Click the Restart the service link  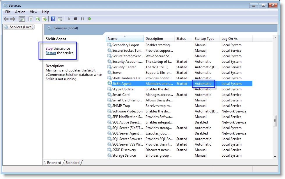pyautogui.click(x=51, y=53)
